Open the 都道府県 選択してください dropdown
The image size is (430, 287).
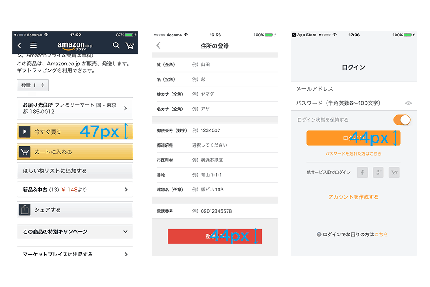(210, 145)
